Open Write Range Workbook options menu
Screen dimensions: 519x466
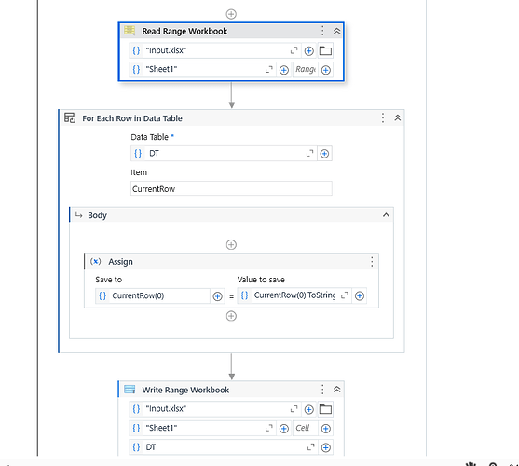pyautogui.click(x=322, y=390)
